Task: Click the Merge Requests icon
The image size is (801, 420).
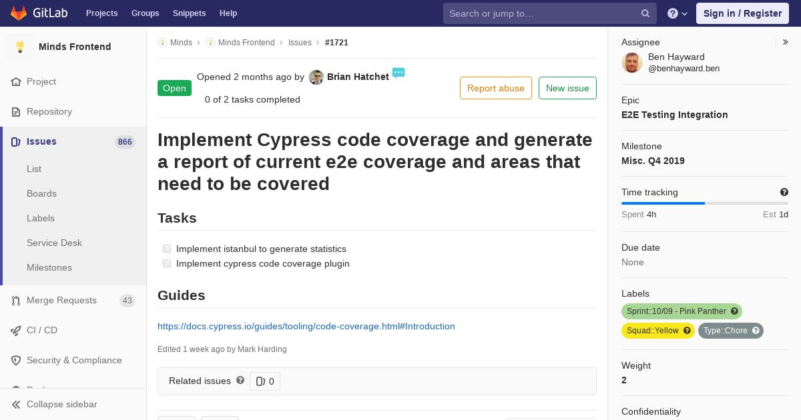Action: [x=16, y=300]
